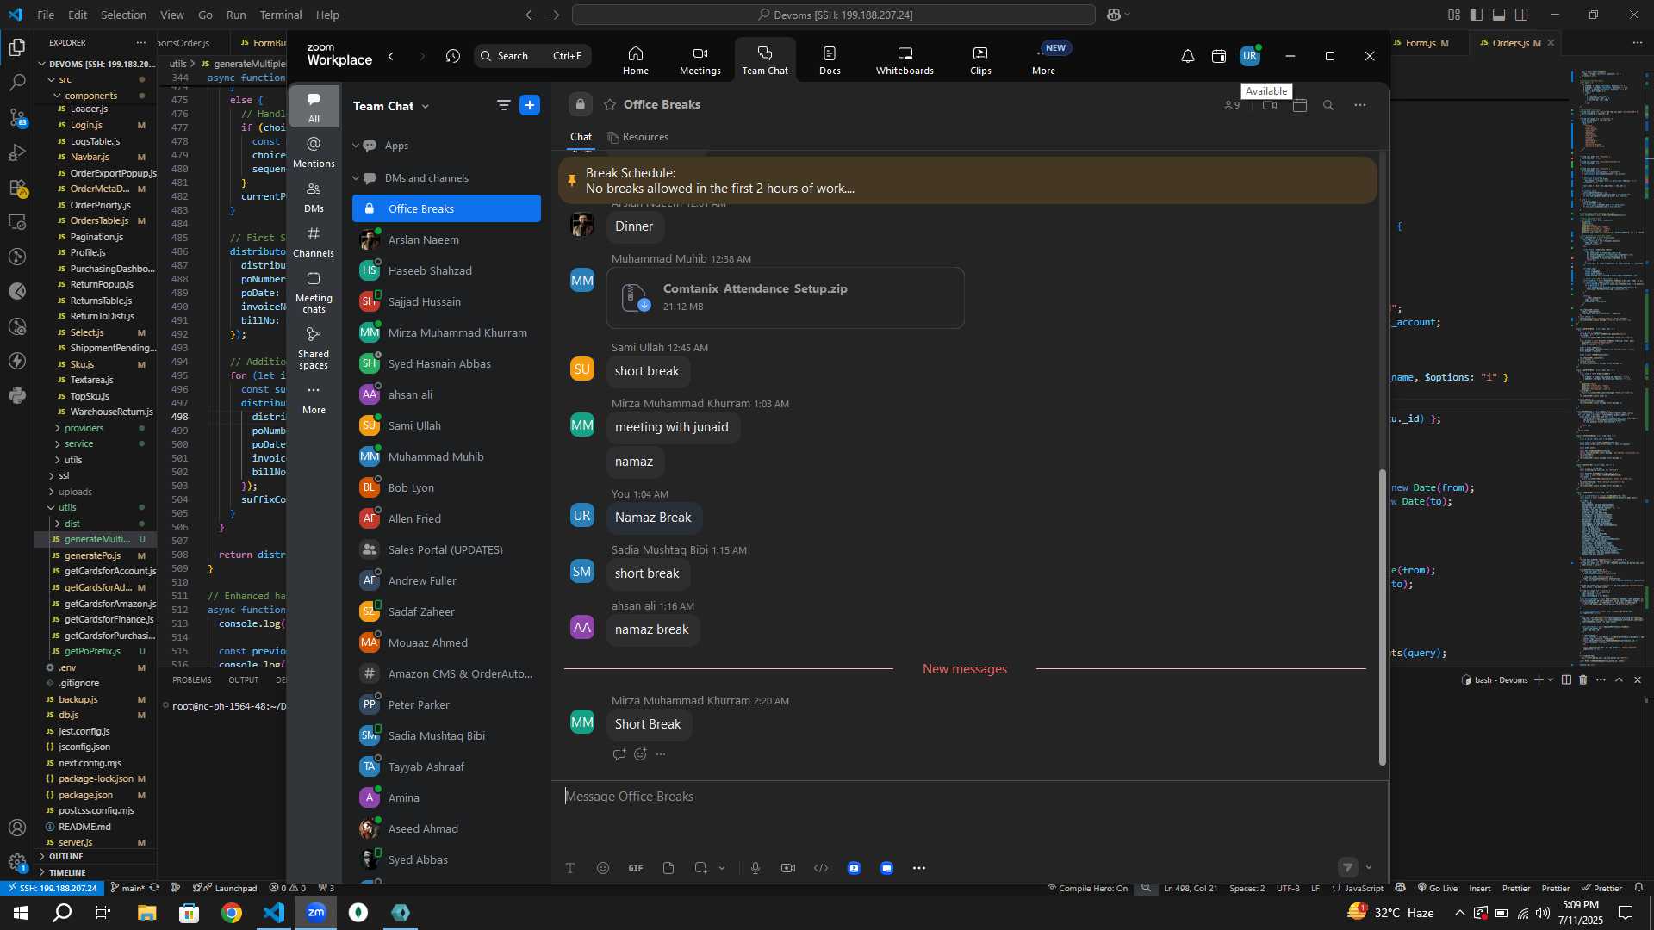
Task: Click the new chat plus button
Action: [x=530, y=105]
